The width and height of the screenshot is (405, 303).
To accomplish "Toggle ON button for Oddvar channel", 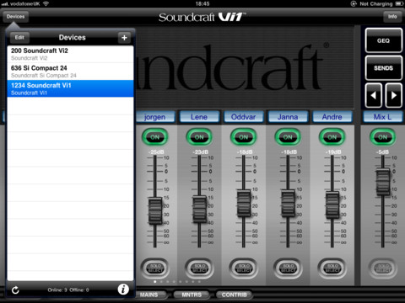I will pyautogui.click(x=244, y=137).
